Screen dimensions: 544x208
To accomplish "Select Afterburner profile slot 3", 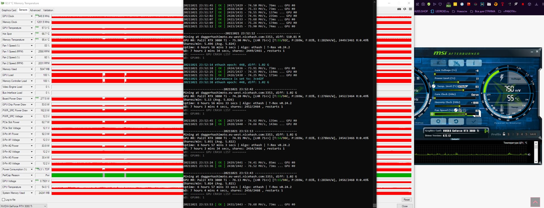I will tap(517, 134).
